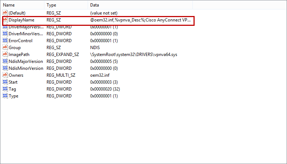Select the binary icon beside NdisMajorVersion
This screenshot has height=164, width=287.
point(5,61)
